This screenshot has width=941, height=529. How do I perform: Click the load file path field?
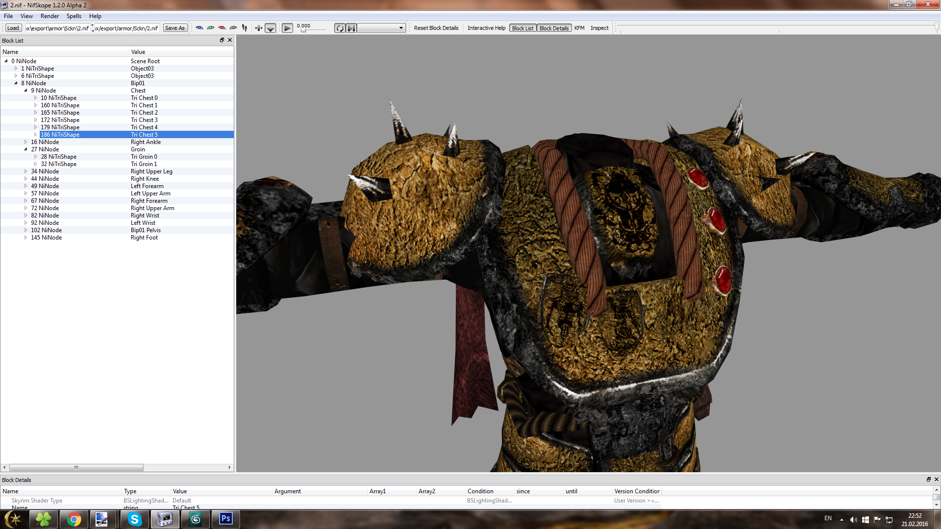[57, 28]
